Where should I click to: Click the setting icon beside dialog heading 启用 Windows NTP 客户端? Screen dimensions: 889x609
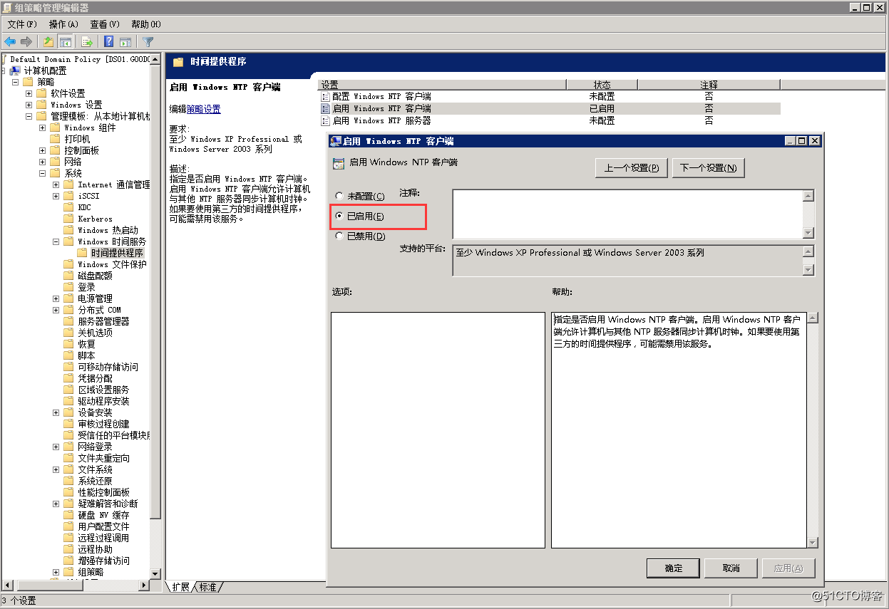339,162
